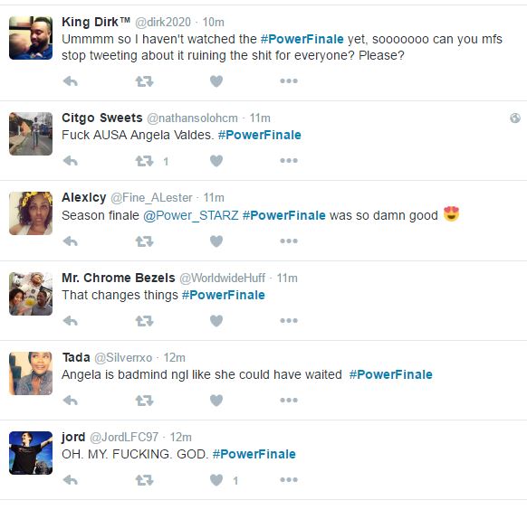The width and height of the screenshot is (527, 510).
Task: Reply to AlexIcy's tweet
Action: pos(71,241)
